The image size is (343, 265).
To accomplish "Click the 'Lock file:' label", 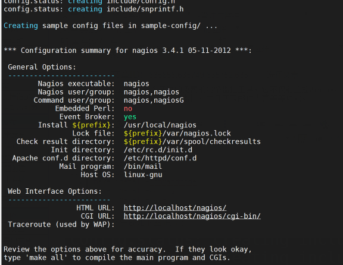I will tap(93, 133).
